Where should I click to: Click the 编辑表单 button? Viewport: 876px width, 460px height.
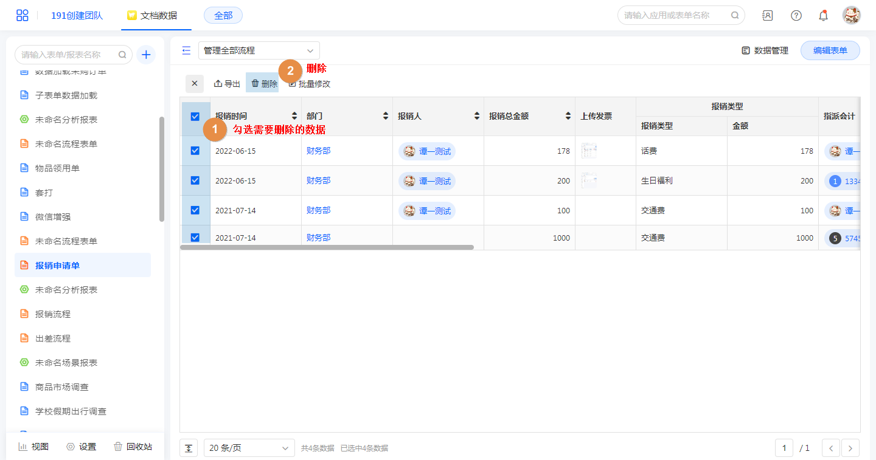(830, 50)
